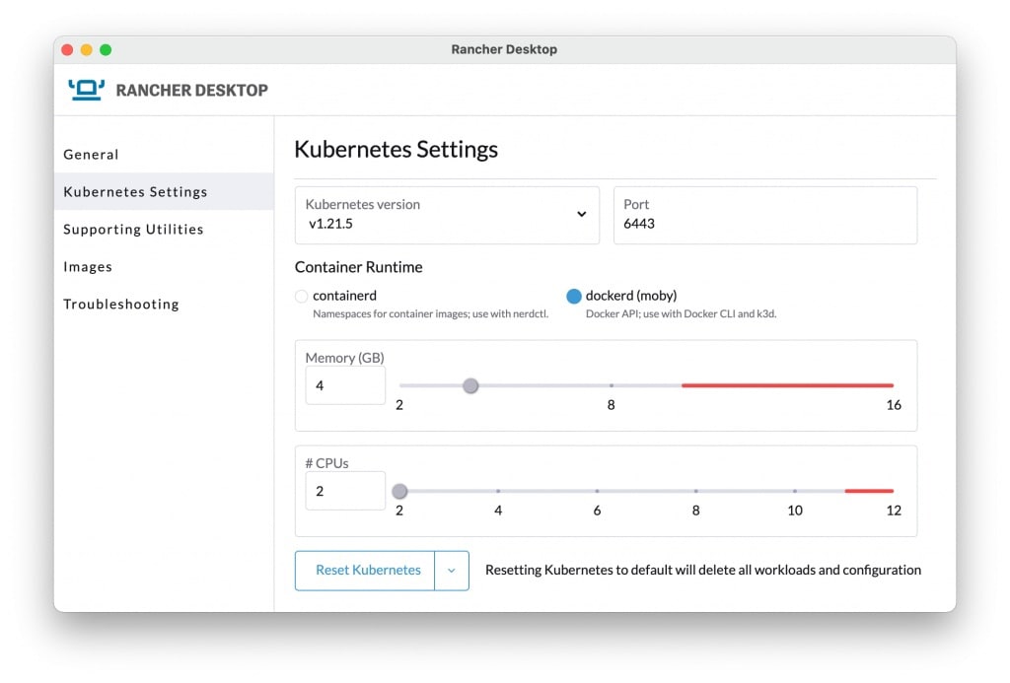Select the containerd container runtime

302,296
